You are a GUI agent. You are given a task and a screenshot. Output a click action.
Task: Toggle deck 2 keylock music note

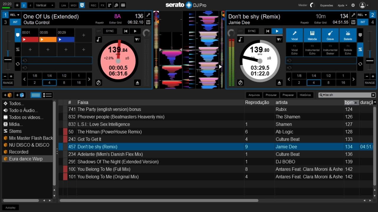tap(241, 39)
